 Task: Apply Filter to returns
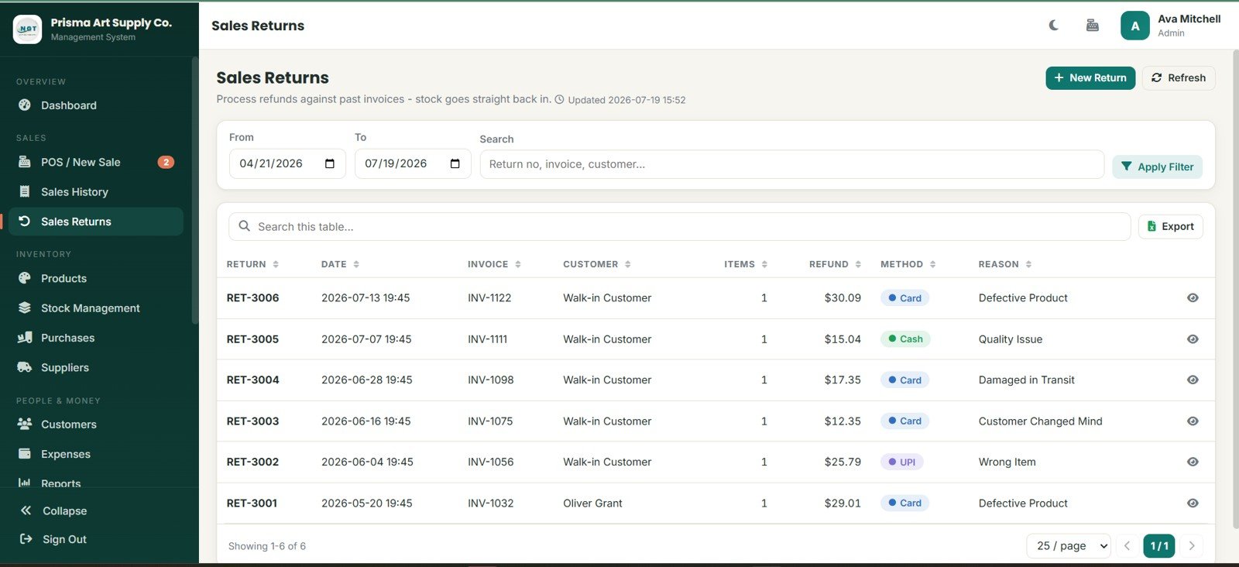(1158, 167)
